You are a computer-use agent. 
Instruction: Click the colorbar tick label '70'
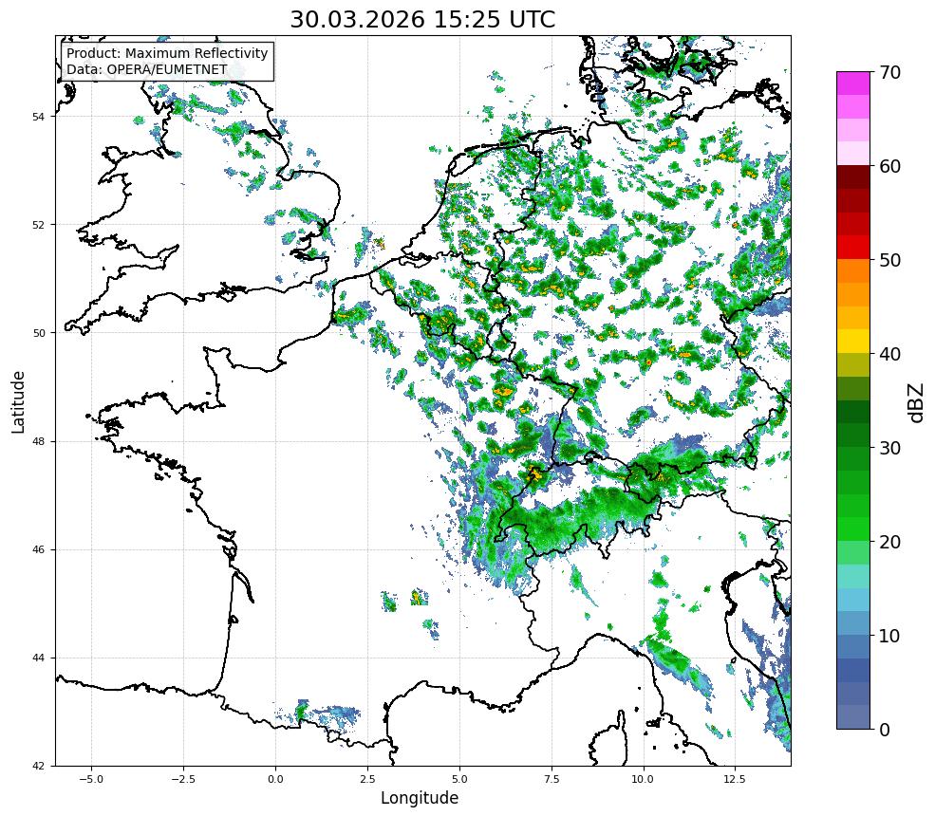[889, 72]
